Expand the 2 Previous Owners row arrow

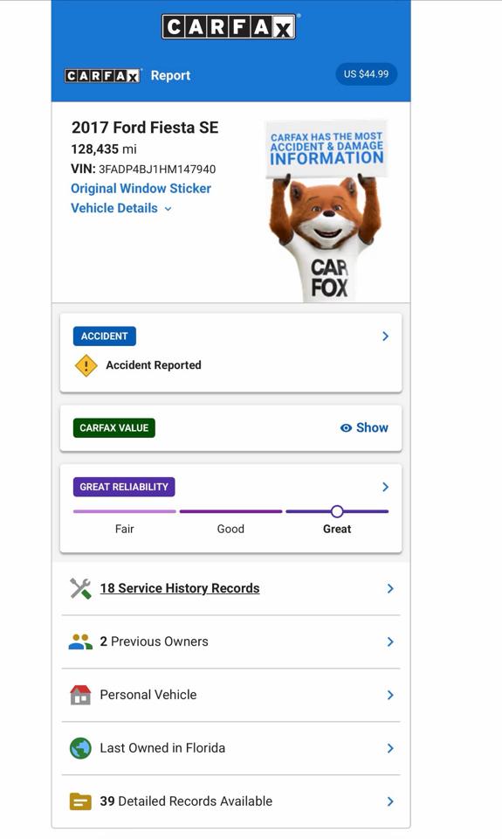[390, 641]
